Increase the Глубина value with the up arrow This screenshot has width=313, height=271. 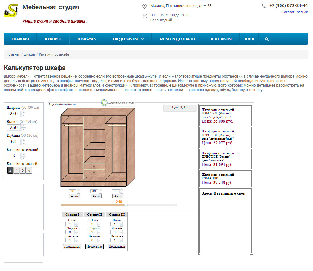(x=23, y=140)
